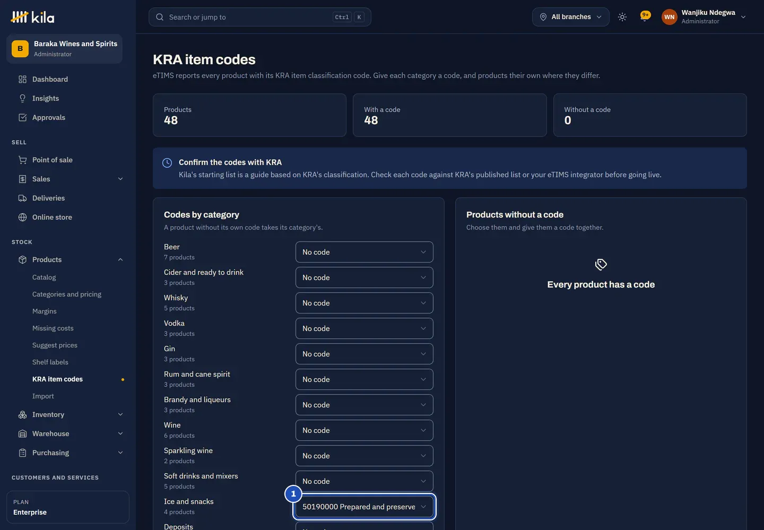
Task: Open the Sparkling wine code dropdown
Action: [364, 456]
